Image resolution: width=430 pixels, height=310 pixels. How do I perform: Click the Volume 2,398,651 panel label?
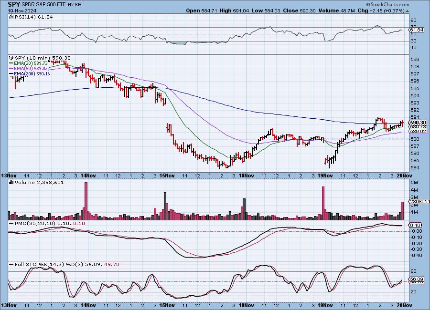39,182
